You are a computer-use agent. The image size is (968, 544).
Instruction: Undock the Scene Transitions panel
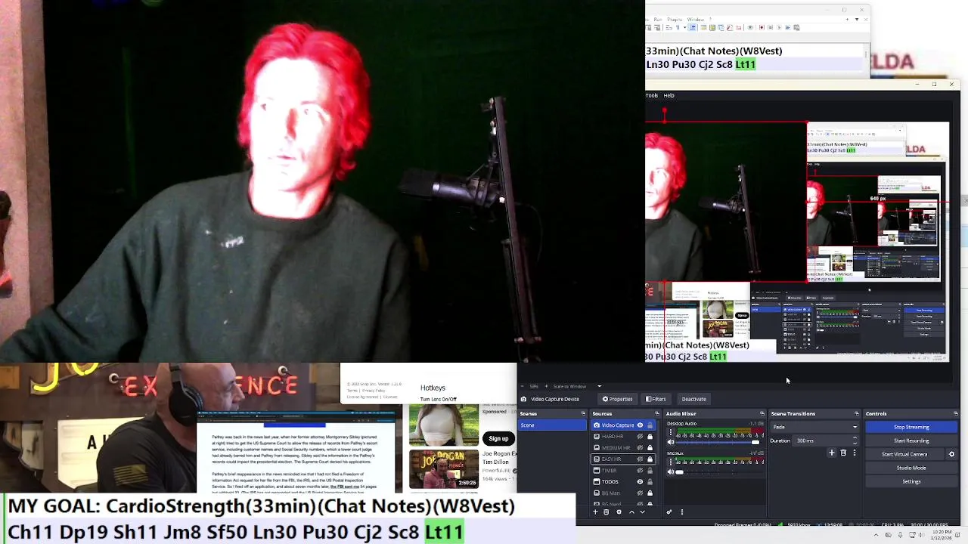click(857, 413)
